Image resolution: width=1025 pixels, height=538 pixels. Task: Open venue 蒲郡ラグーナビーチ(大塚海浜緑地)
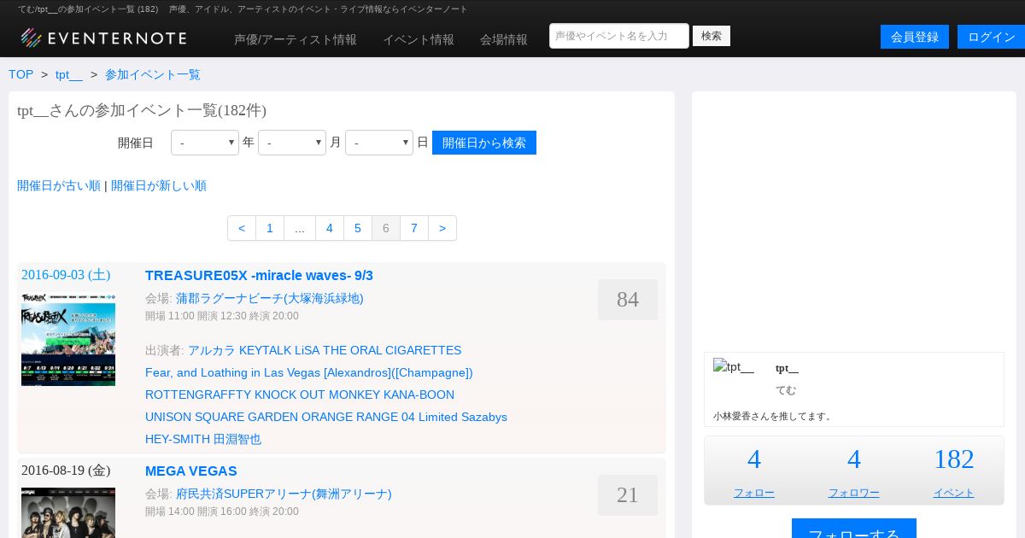270,298
